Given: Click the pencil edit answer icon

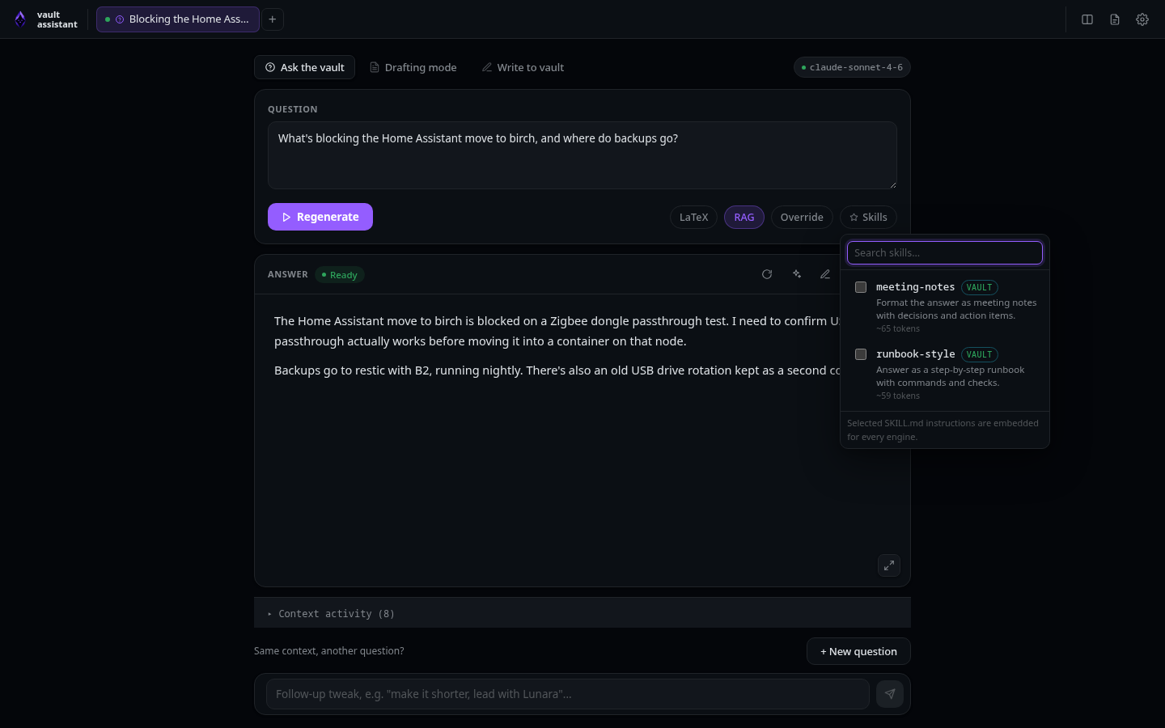Looking at the screenshot, I should point(825,274).
